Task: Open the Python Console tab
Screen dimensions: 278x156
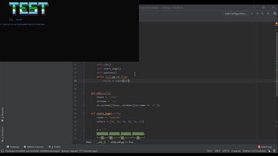Action: coord(33,147)
